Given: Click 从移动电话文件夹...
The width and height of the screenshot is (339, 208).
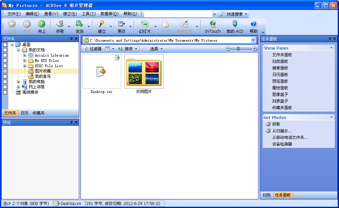Looking at the screenshot, I should 290,138.
